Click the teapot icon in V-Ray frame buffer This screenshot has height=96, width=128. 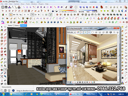point(118,32)
